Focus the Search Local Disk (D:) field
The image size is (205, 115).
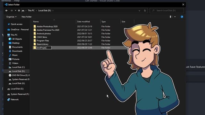tap(167, 11)
